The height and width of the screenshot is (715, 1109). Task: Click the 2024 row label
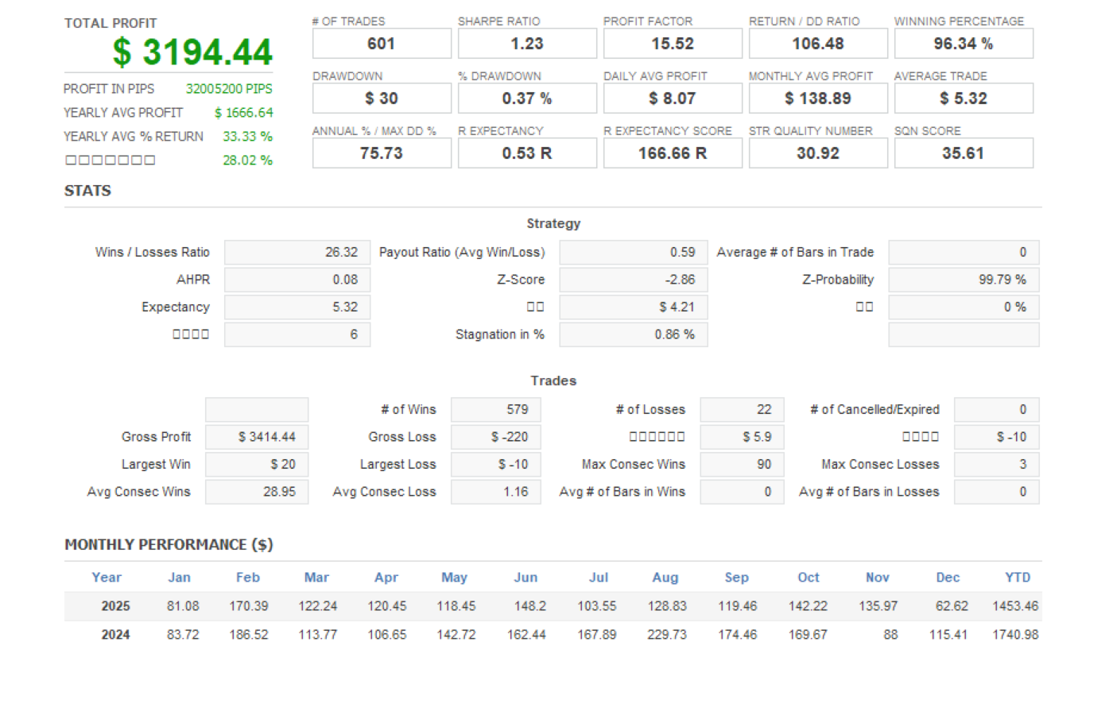115,635
